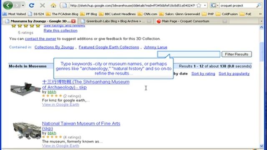The image size is (267, 150).
Task: Click the search magnifier icon
Action: (x=259, y=5)
